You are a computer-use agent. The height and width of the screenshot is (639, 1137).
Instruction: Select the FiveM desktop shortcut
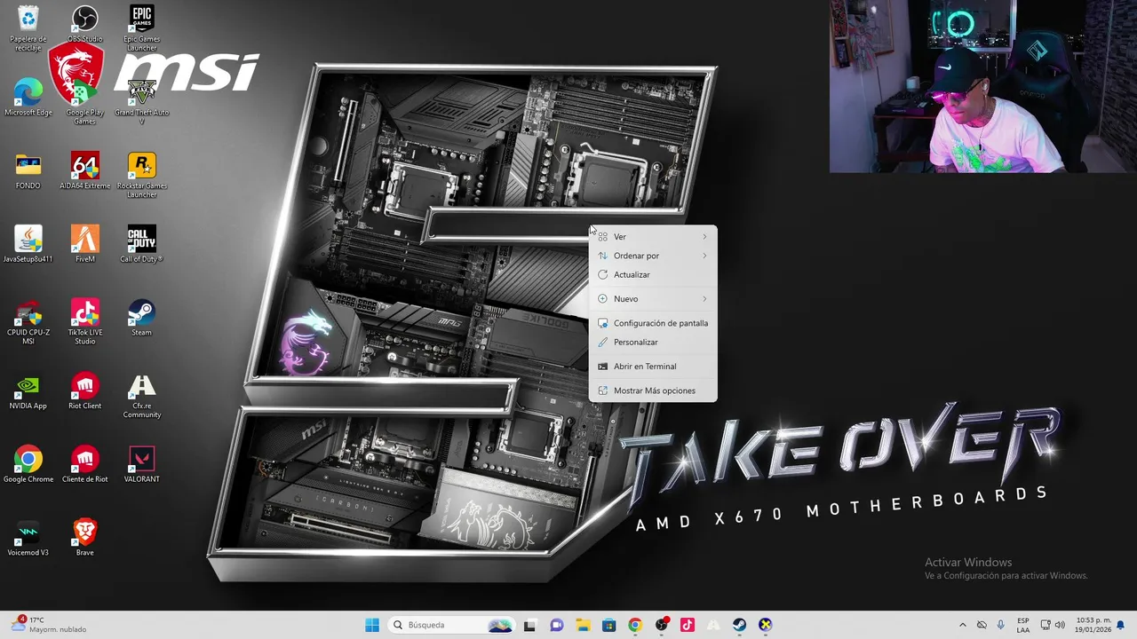[x=84, y=244]
